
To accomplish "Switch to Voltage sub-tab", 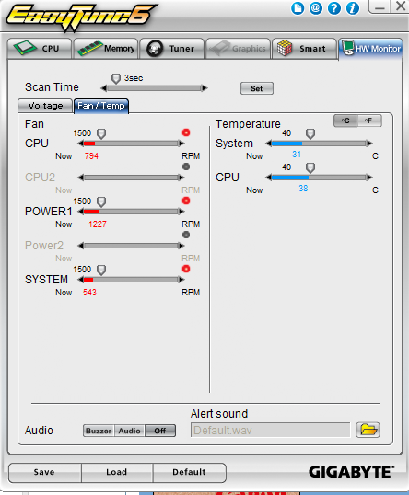I will click(x=45, y=106).
